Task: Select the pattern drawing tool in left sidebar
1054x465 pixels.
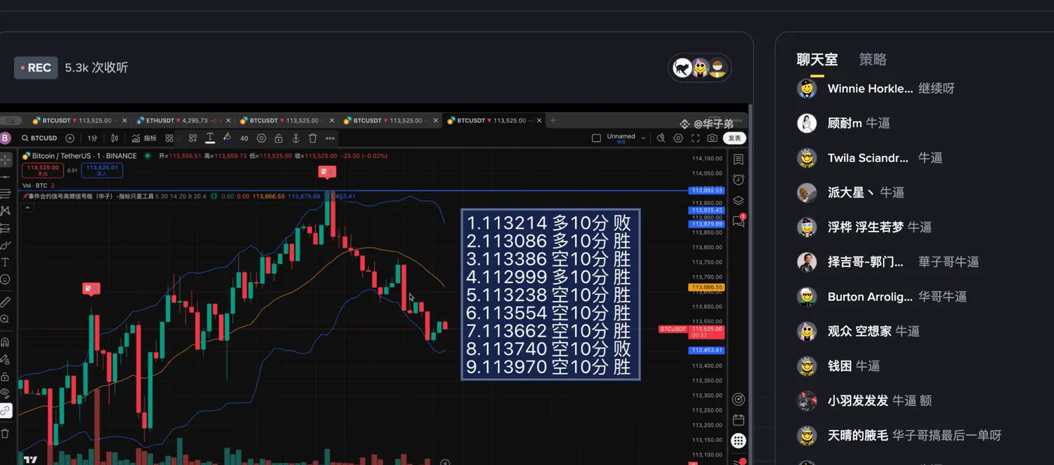Action: click(x=5, y=211)
